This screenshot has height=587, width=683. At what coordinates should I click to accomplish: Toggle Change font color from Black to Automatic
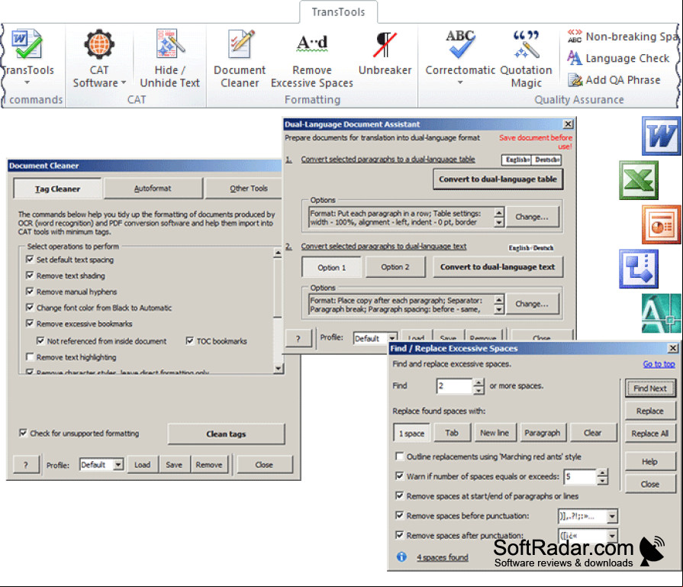point(30,307)
